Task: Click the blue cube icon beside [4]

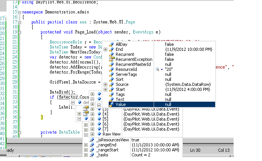Action: (x=99, y=114)
